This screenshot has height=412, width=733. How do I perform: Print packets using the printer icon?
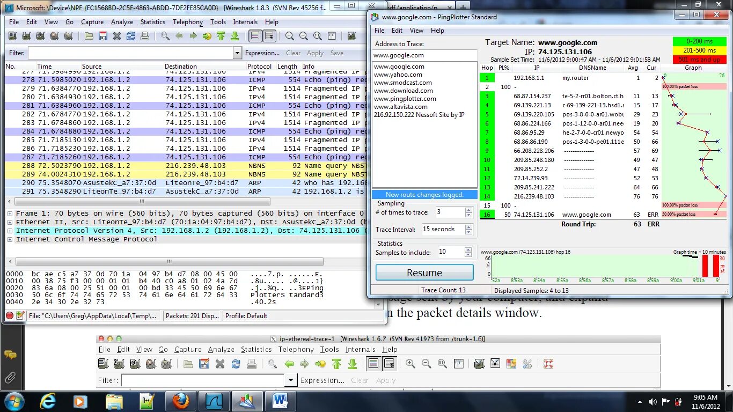(x=145, y=36)
